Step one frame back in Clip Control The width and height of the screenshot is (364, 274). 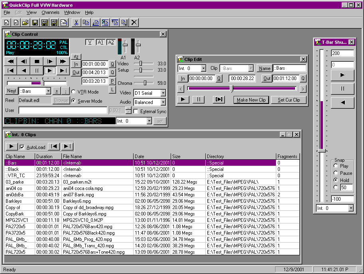[x=24, y=61]
